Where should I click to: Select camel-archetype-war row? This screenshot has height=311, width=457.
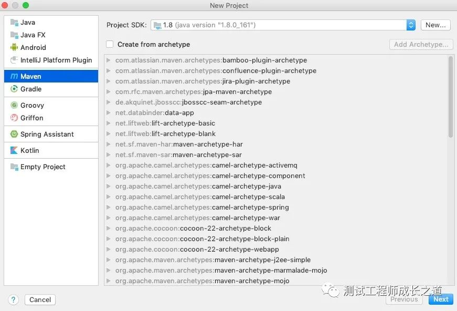coord(277,217)
